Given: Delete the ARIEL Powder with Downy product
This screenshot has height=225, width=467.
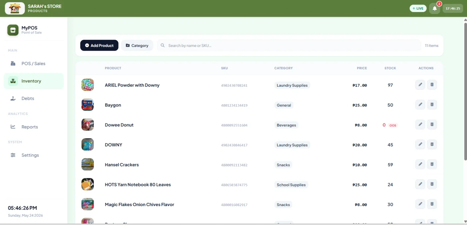Looking at the screenshot, I should [432, 85].
